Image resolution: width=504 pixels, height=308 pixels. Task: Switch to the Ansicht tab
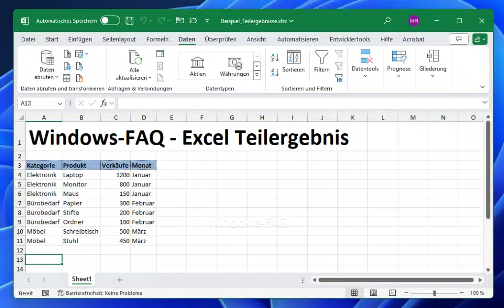tap(256, 39)
